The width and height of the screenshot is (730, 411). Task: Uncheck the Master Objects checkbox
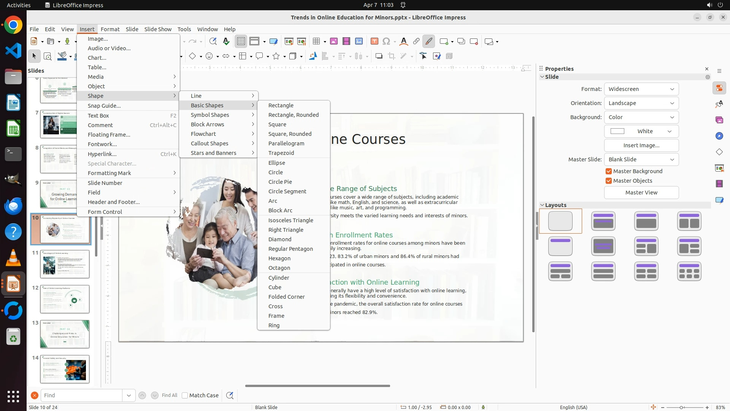609,181
